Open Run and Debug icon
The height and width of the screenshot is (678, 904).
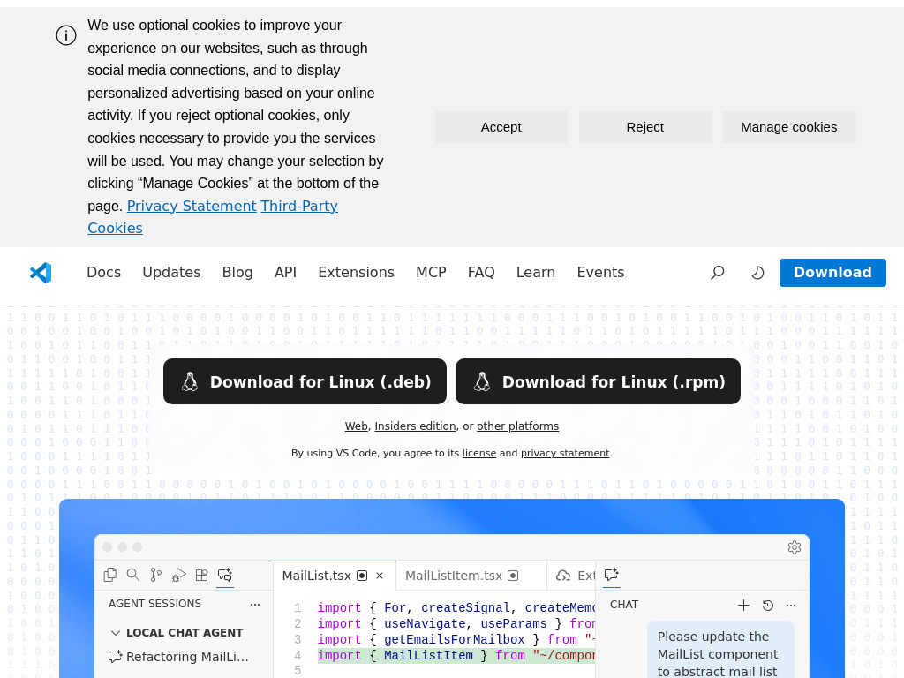179,575
